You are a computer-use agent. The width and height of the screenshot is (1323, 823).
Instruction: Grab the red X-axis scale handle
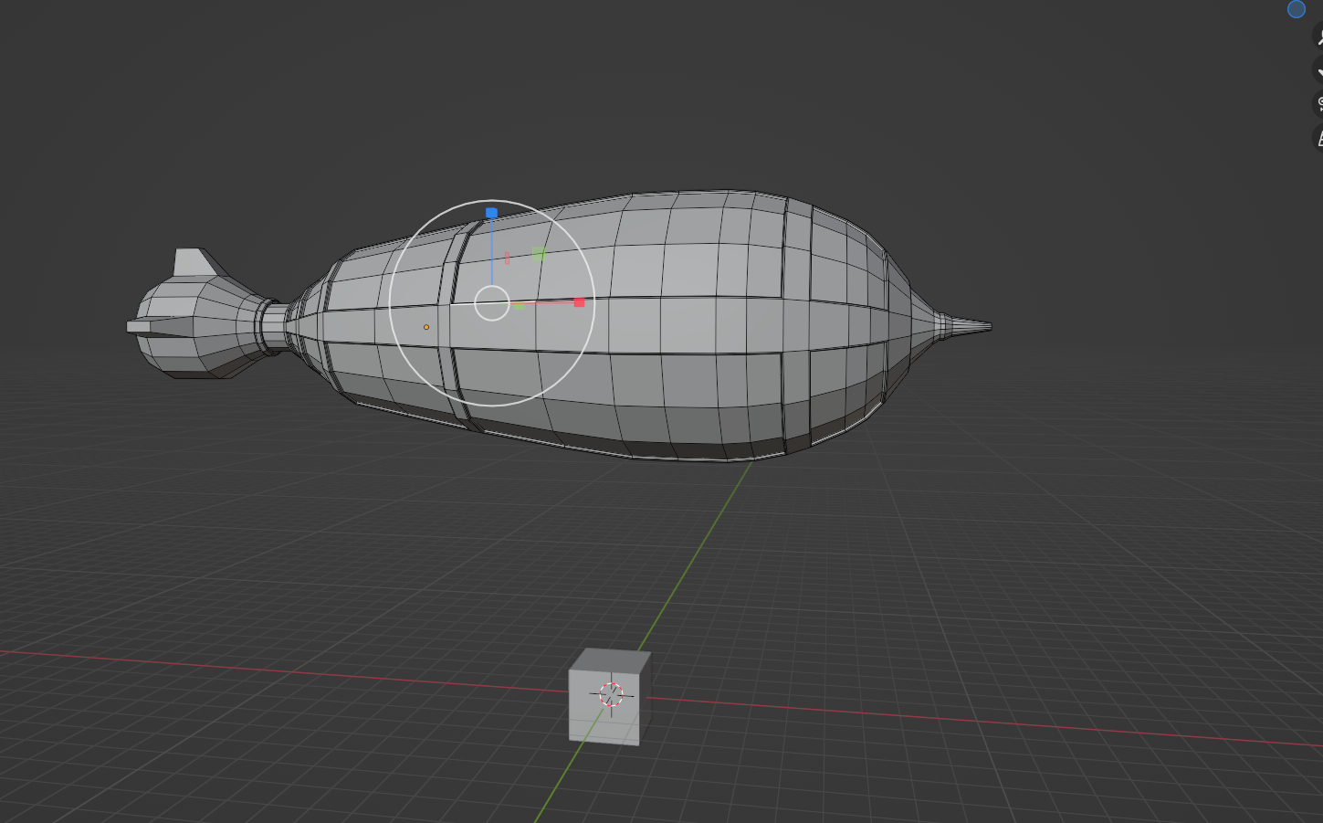point(579,302)
